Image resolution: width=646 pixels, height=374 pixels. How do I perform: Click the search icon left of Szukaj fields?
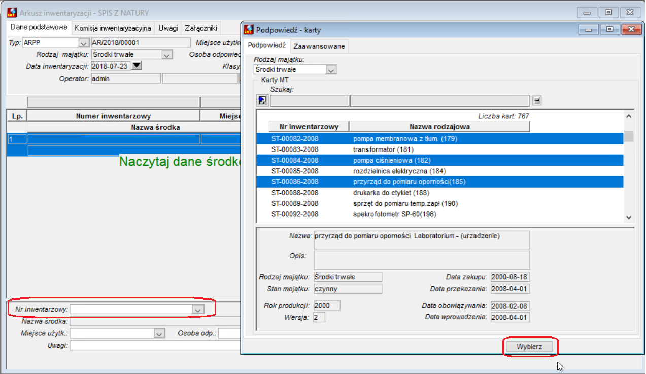click(262, 100)
